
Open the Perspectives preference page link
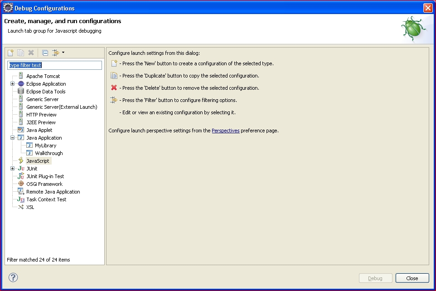click(226, 131)
